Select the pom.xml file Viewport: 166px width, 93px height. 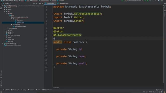click(x=9, y=41)
